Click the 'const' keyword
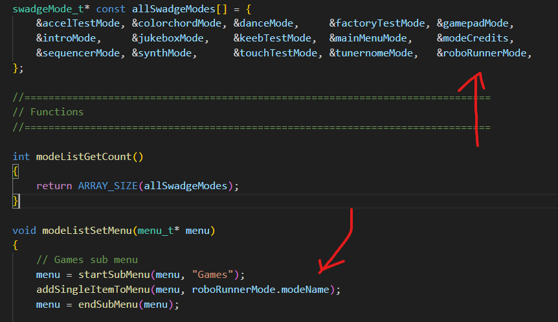This screenshot has height=322, width=558. (x=111, y=9)
